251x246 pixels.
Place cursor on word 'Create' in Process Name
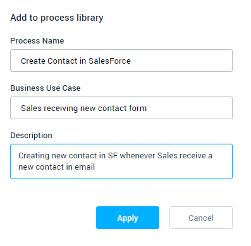tap(33, 61)
